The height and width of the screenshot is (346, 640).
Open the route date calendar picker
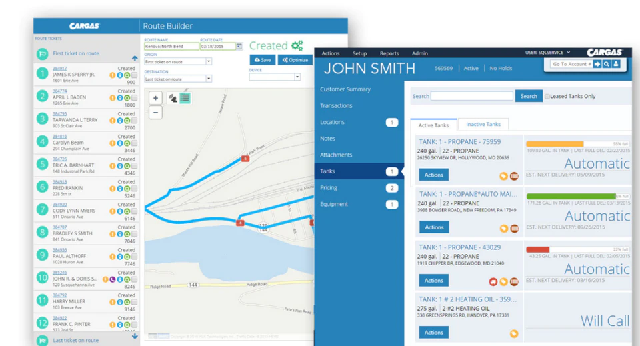239,47
